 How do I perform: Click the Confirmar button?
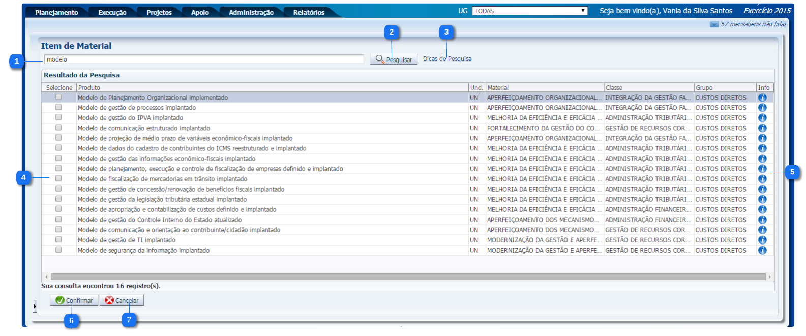74,300
